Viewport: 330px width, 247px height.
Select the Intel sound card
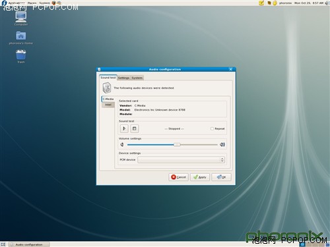[x=108, y=105]
